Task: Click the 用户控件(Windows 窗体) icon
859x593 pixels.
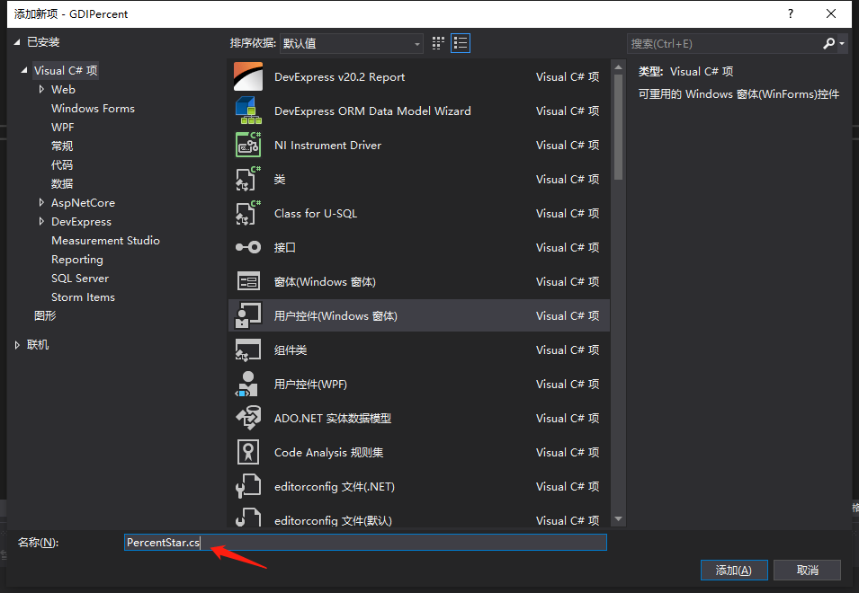Action: coord(248,315)
